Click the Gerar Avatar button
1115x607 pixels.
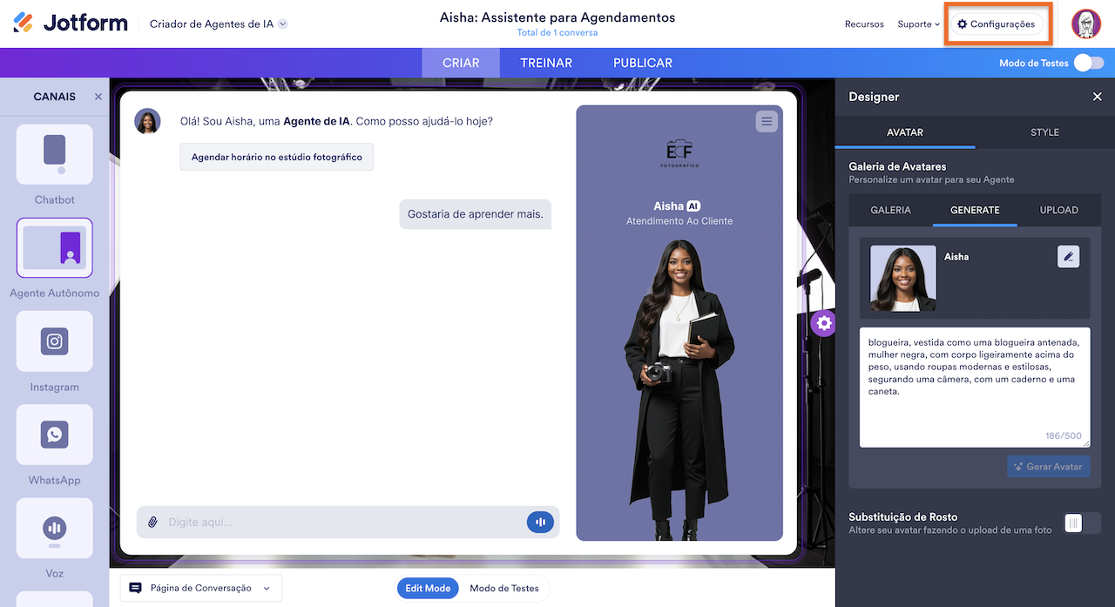point(1048,467)
